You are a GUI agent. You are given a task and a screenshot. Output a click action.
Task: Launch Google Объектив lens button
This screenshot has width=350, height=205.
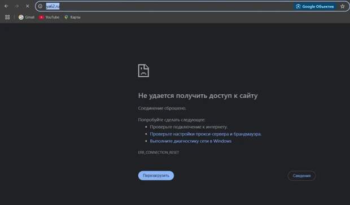315,6
